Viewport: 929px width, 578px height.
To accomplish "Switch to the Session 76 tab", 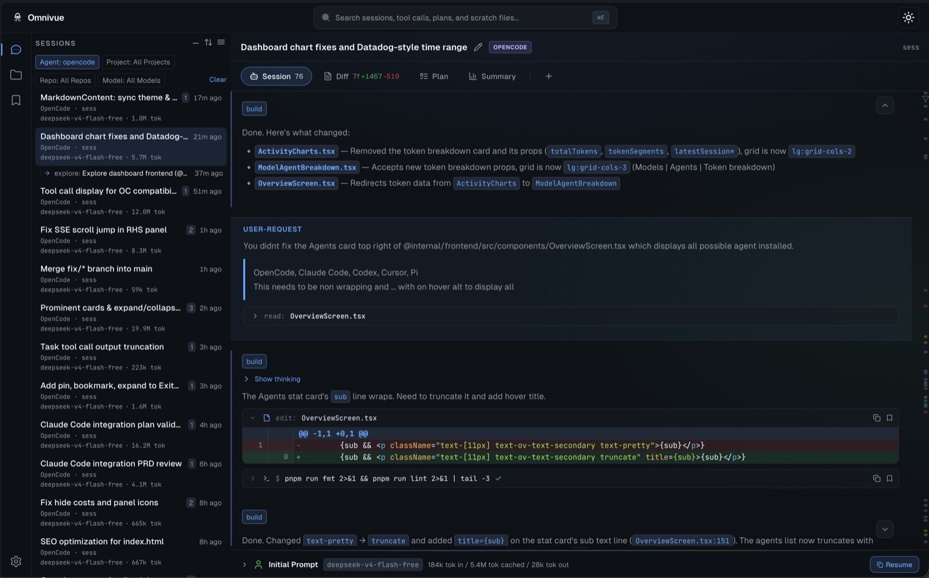I will 276,76.
